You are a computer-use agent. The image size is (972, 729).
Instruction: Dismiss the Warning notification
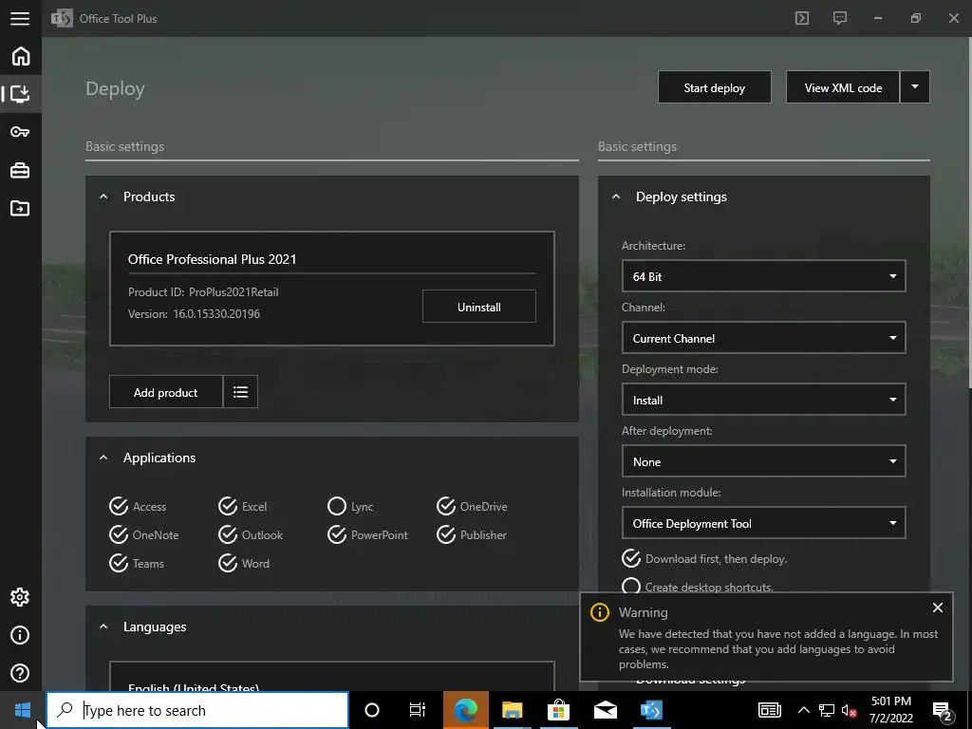tap(937, 607)
